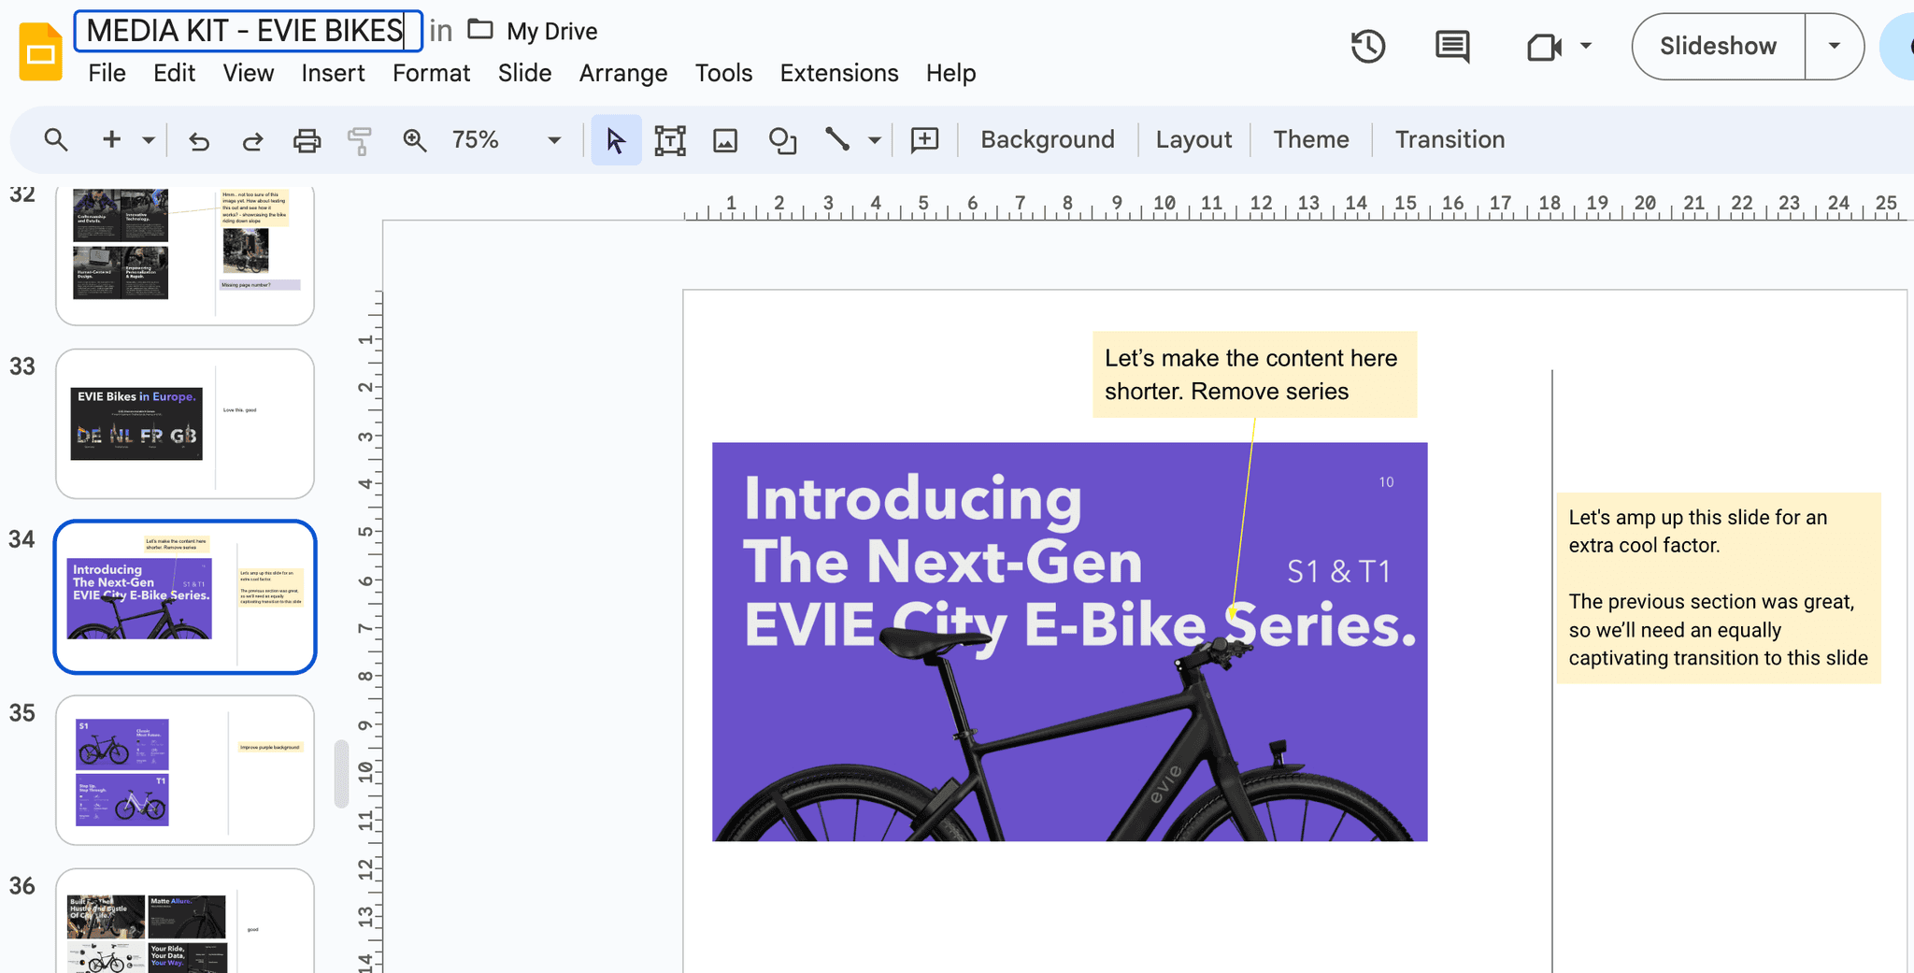Viewport: 1914px width, 973px height.
Task: Edit the MEDIA KIT - EVIE BIKES title field
Action: point(248,31)
